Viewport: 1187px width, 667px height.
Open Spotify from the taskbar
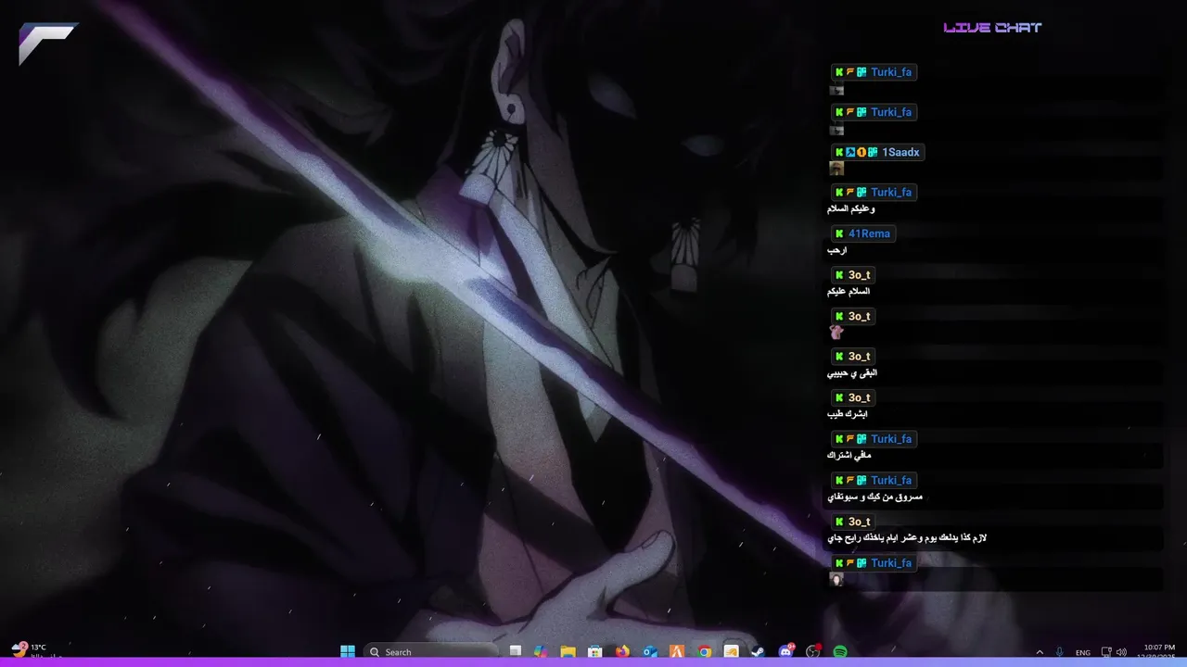coord(840,651)
